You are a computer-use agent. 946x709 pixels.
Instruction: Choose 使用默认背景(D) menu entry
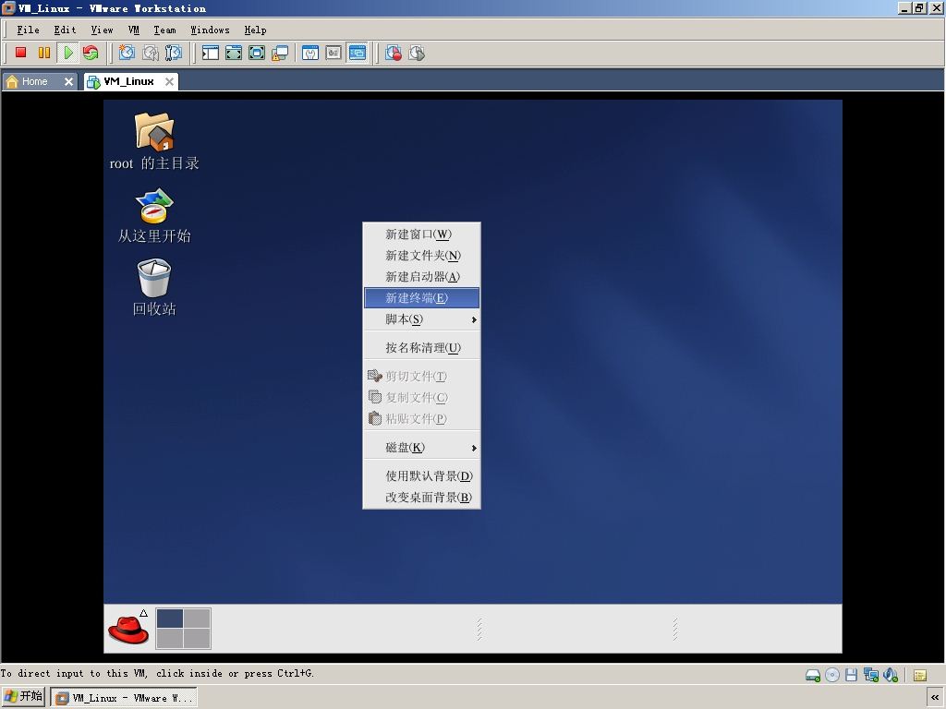(421, 476)
